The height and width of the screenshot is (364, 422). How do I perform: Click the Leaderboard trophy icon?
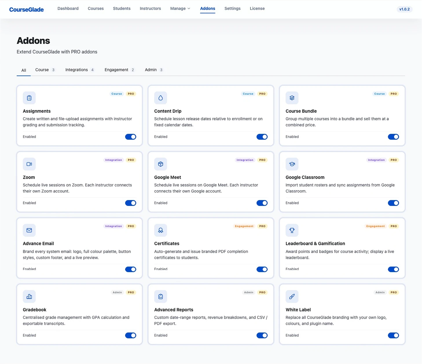coord(292,230)
